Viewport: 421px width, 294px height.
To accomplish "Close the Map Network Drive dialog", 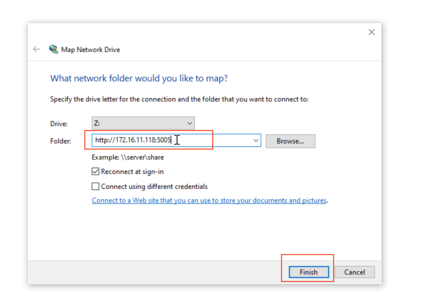I will coord(372,32).
